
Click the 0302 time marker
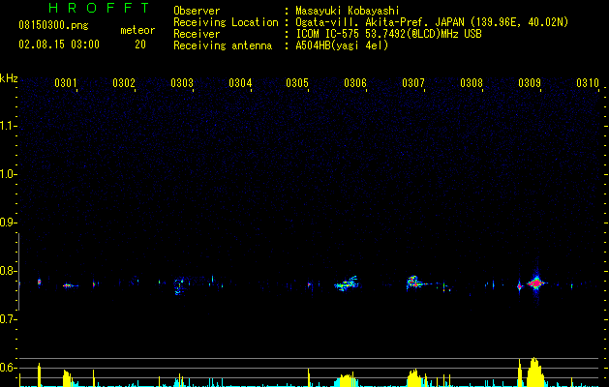pyautogui.click(x=124, y=83)
